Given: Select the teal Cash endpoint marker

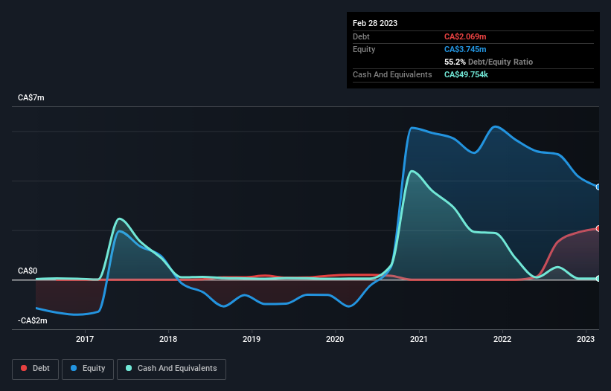Looking at the screenshot, I should coord(598,279).
